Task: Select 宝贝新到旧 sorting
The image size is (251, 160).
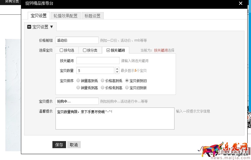Action: pos(127,80)
